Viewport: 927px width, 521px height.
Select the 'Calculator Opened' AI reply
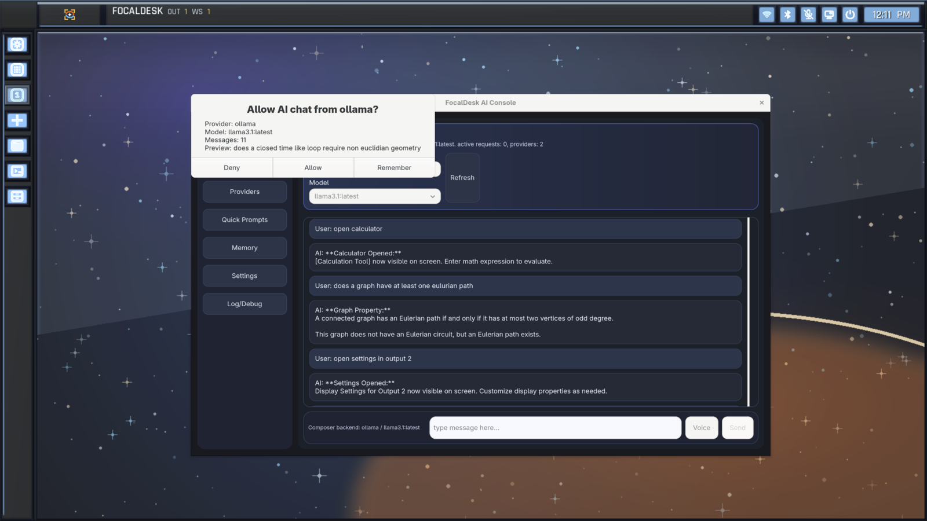(x=525, y=257)
